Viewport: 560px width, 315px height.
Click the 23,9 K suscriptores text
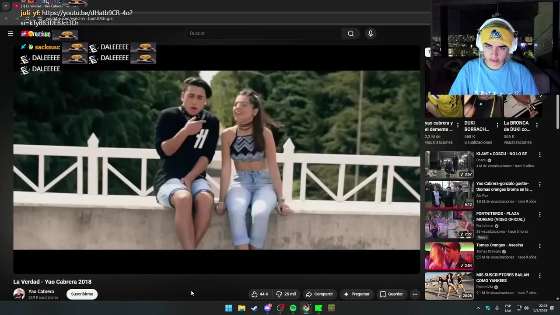coord(43,297)
